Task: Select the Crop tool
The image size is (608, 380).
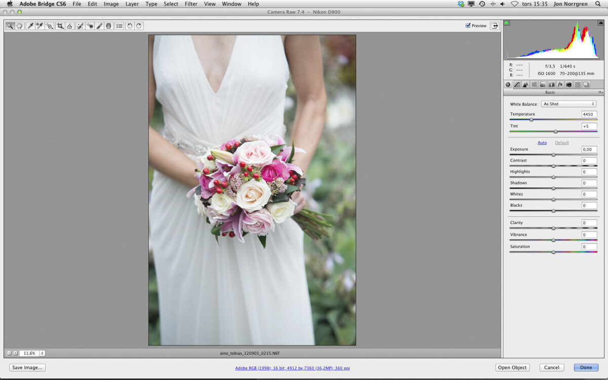Action: point(60,26)
